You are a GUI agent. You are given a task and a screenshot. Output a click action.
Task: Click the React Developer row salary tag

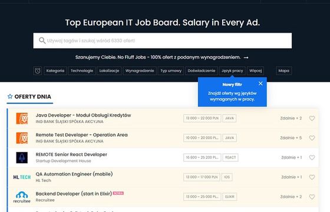[x=202, y=157]
